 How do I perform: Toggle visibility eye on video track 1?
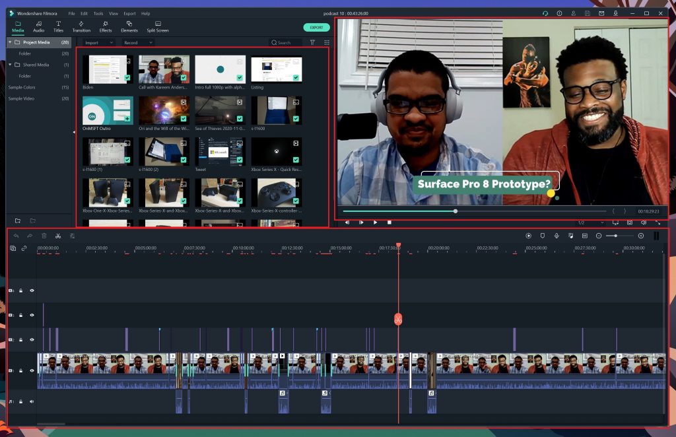click(32, 370)
